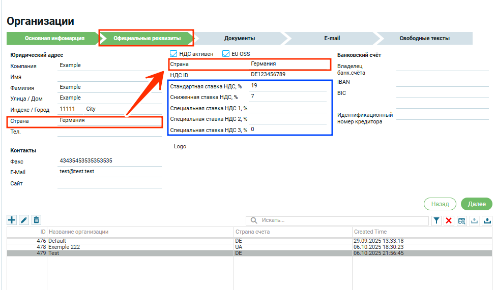Click the upload icon at toolbar end
Viewport: 495px width, 290px height.
487,220
